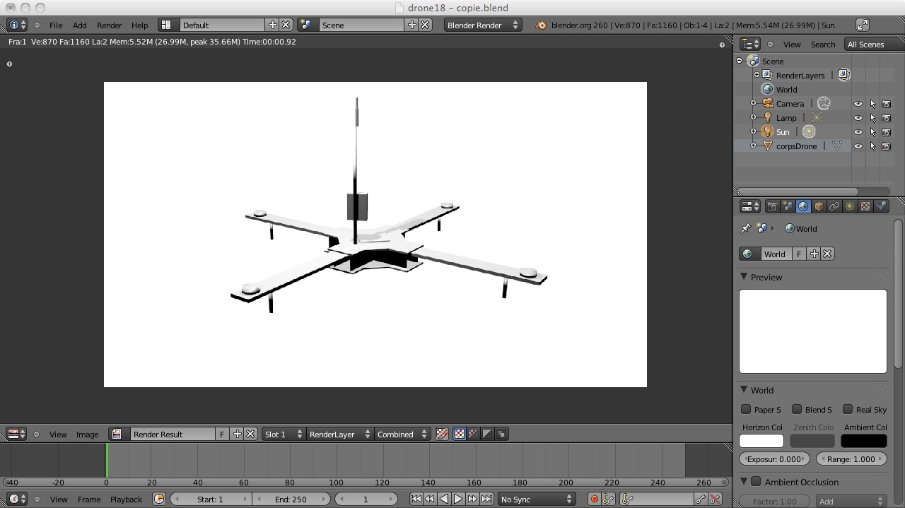Enable the Paper Sky checkbox
Viewport: 905px width, 508px height.
pos(746,409)
